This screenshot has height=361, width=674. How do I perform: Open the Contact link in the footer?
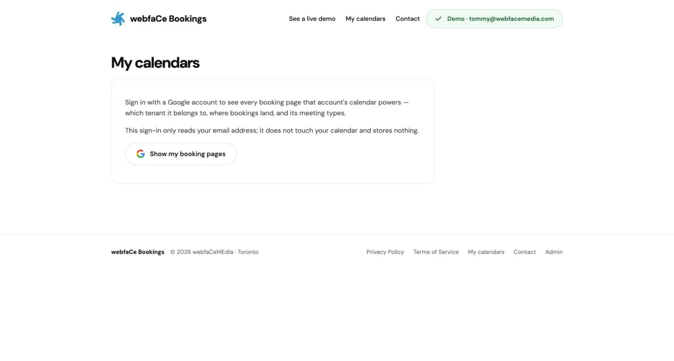(525, 252)
